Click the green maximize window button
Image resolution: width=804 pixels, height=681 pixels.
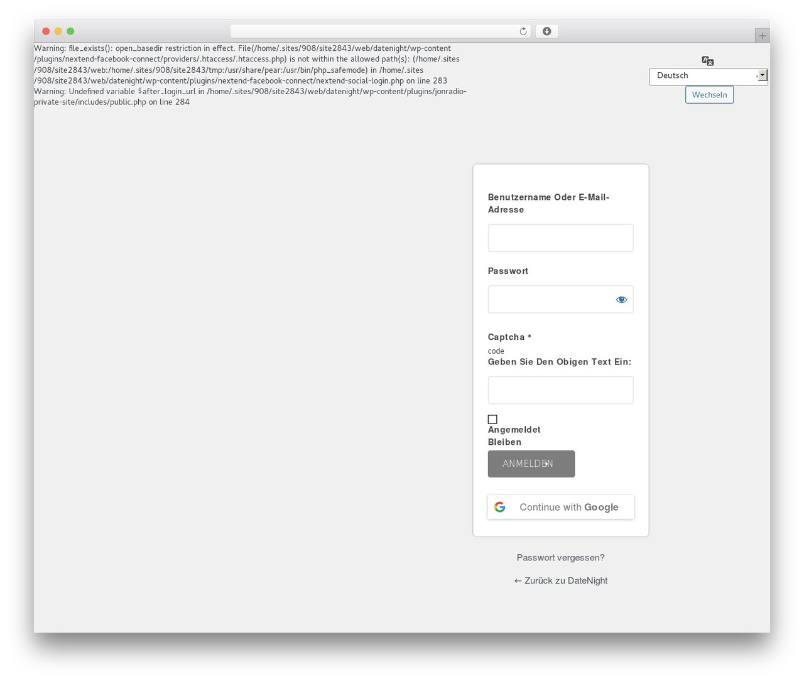click(x=70, y=31)
